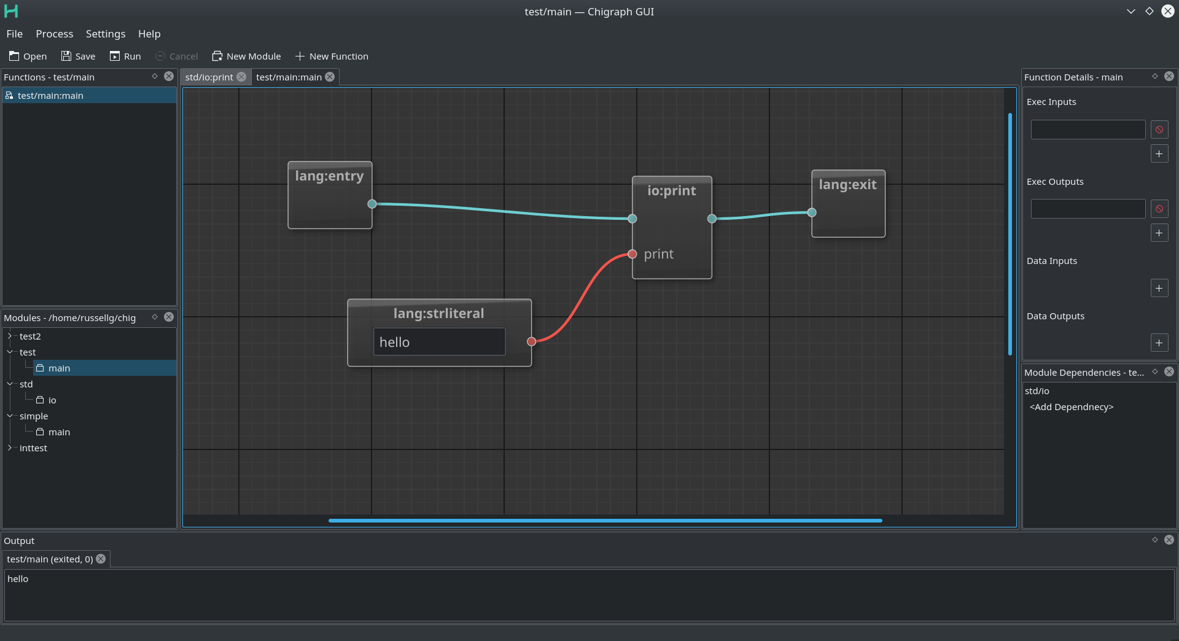Run the test/main module
Image resolution: width=1179 pixels, height=641 pixels.
pyautogui.click(x=125, y=56)
